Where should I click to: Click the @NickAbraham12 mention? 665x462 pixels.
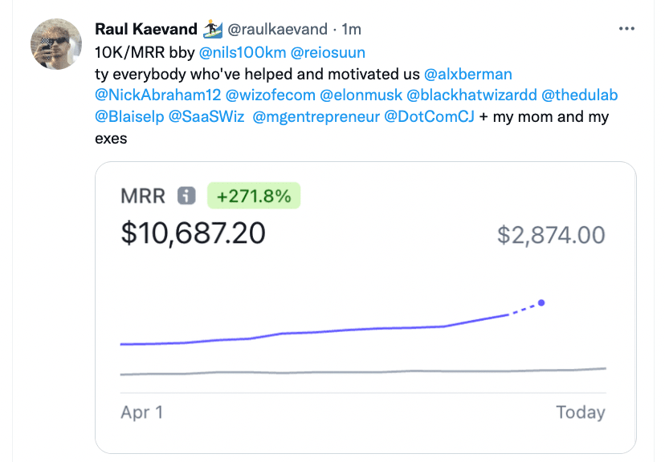(x=157, y=95)
